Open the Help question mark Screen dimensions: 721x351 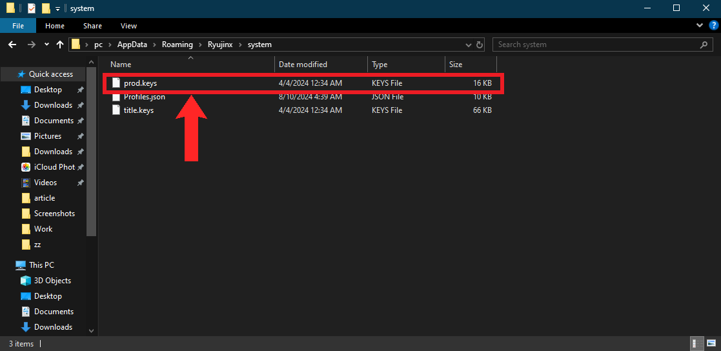coord(711,26)
